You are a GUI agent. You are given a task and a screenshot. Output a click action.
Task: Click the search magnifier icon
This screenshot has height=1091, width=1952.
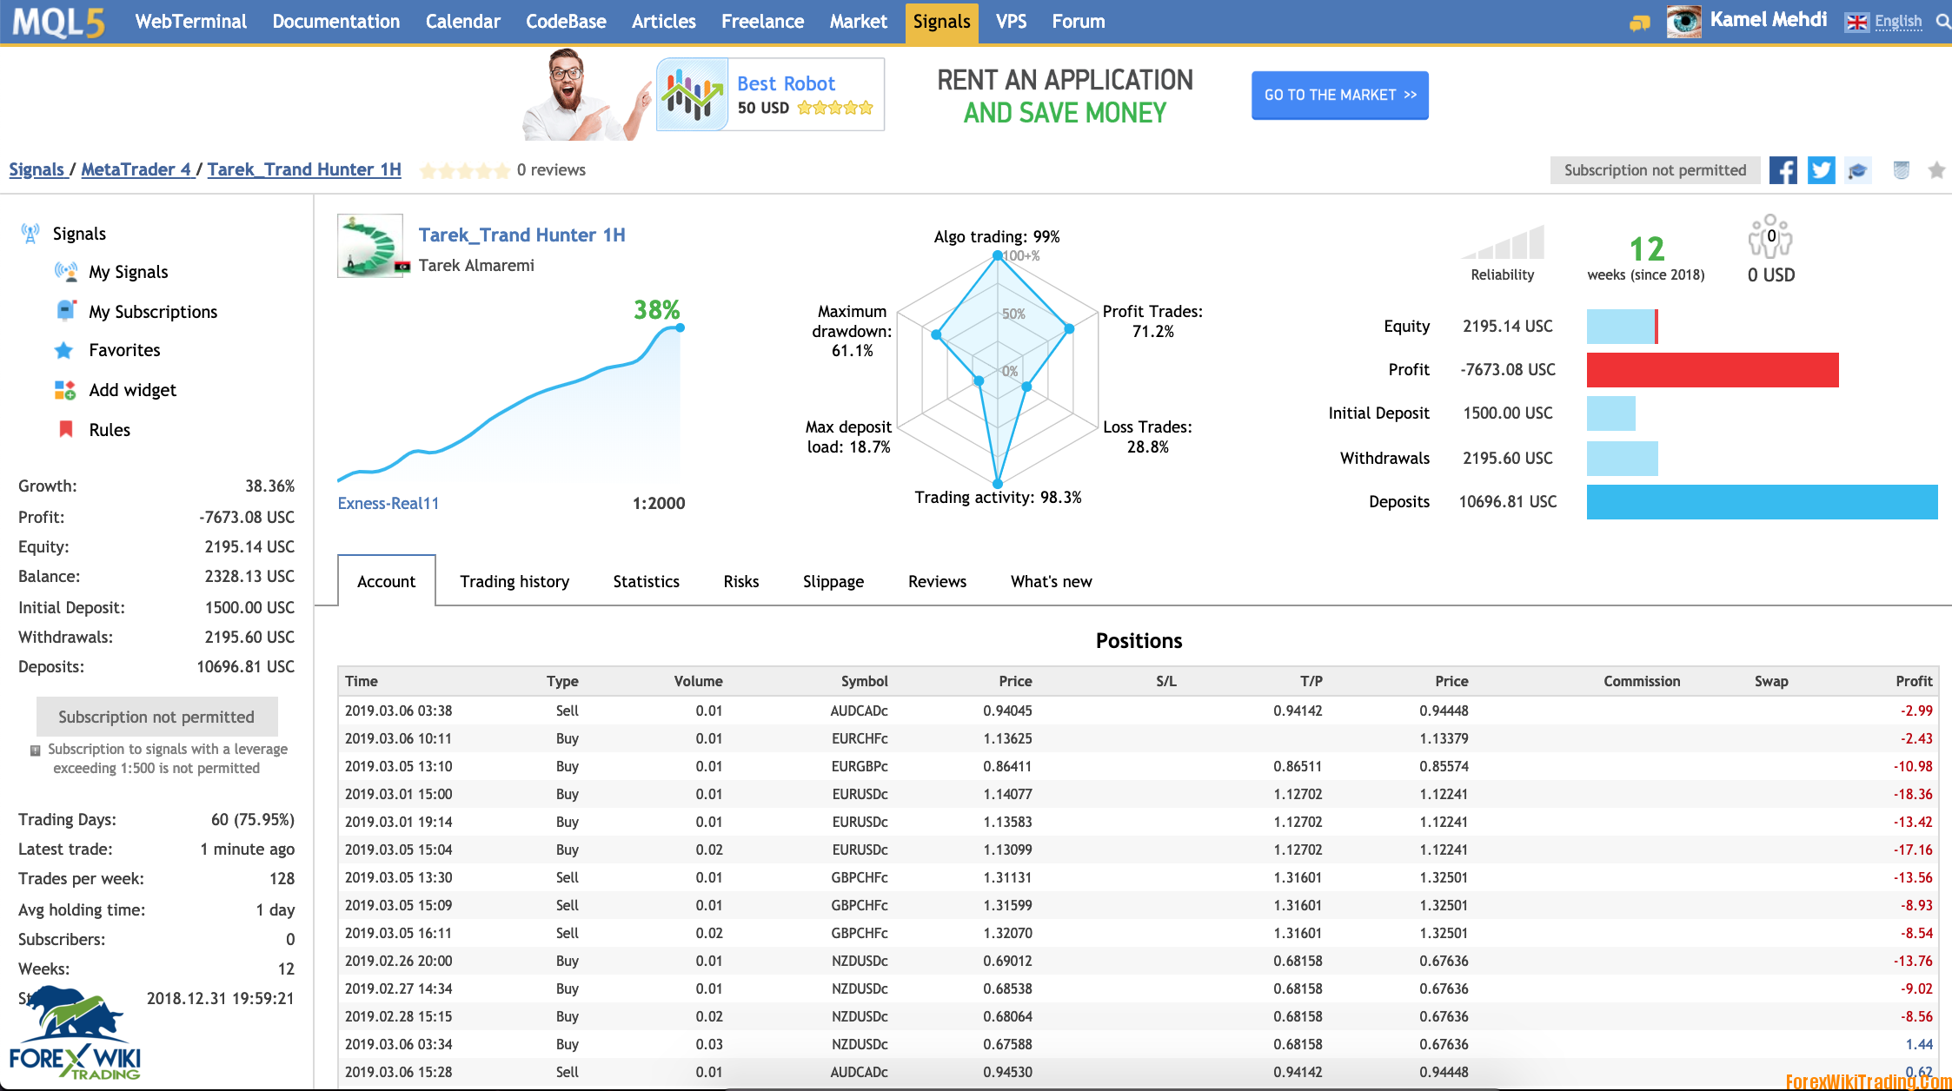[x=1942, y=22]
